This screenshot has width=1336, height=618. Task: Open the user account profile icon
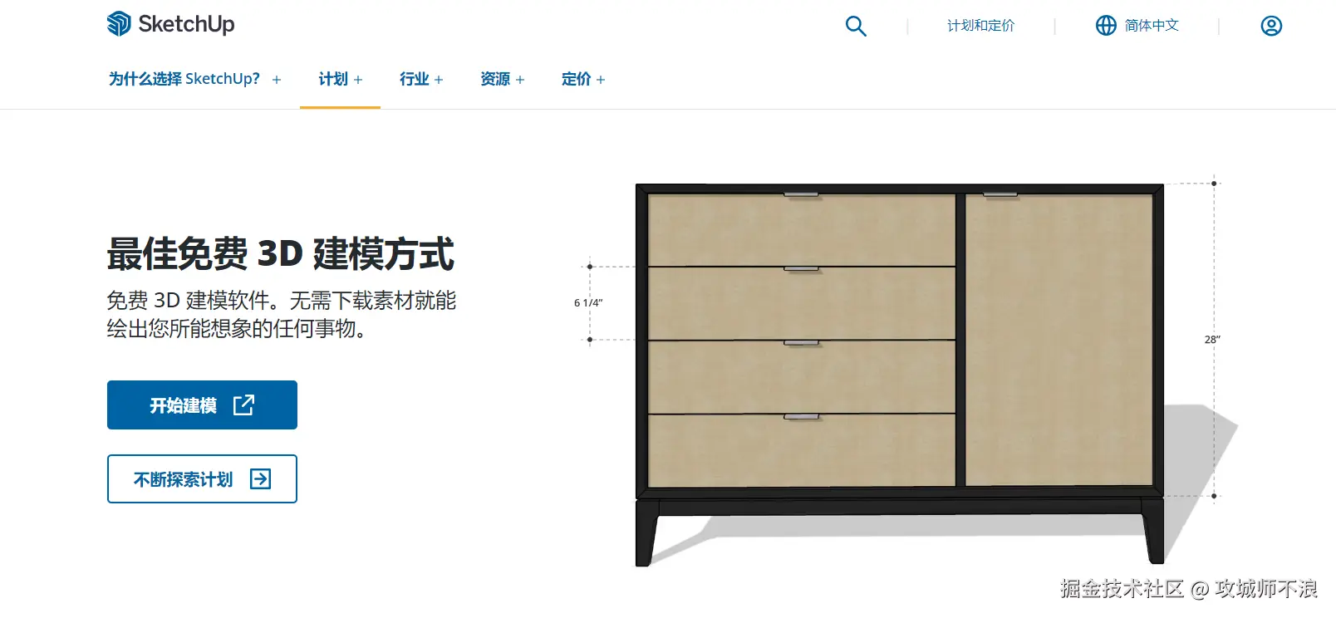[x=1271, y=26]
